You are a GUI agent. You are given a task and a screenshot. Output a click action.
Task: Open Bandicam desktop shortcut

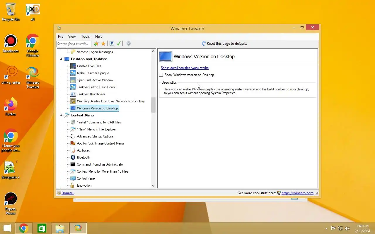[x=11, y=44]
